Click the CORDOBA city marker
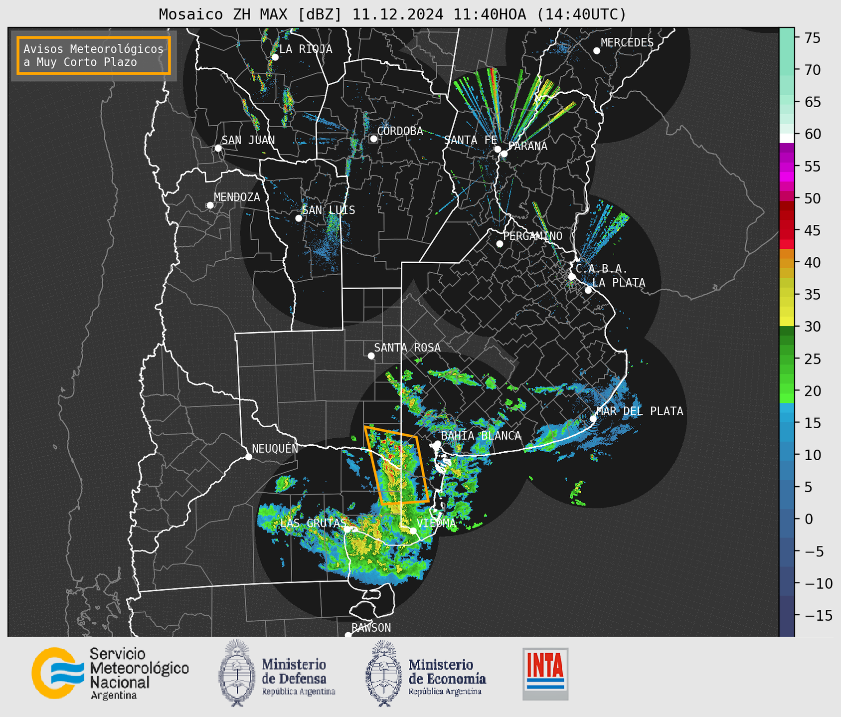Image resolution: width=841 pixels, height=717 pixels. [x=373, y=139]
